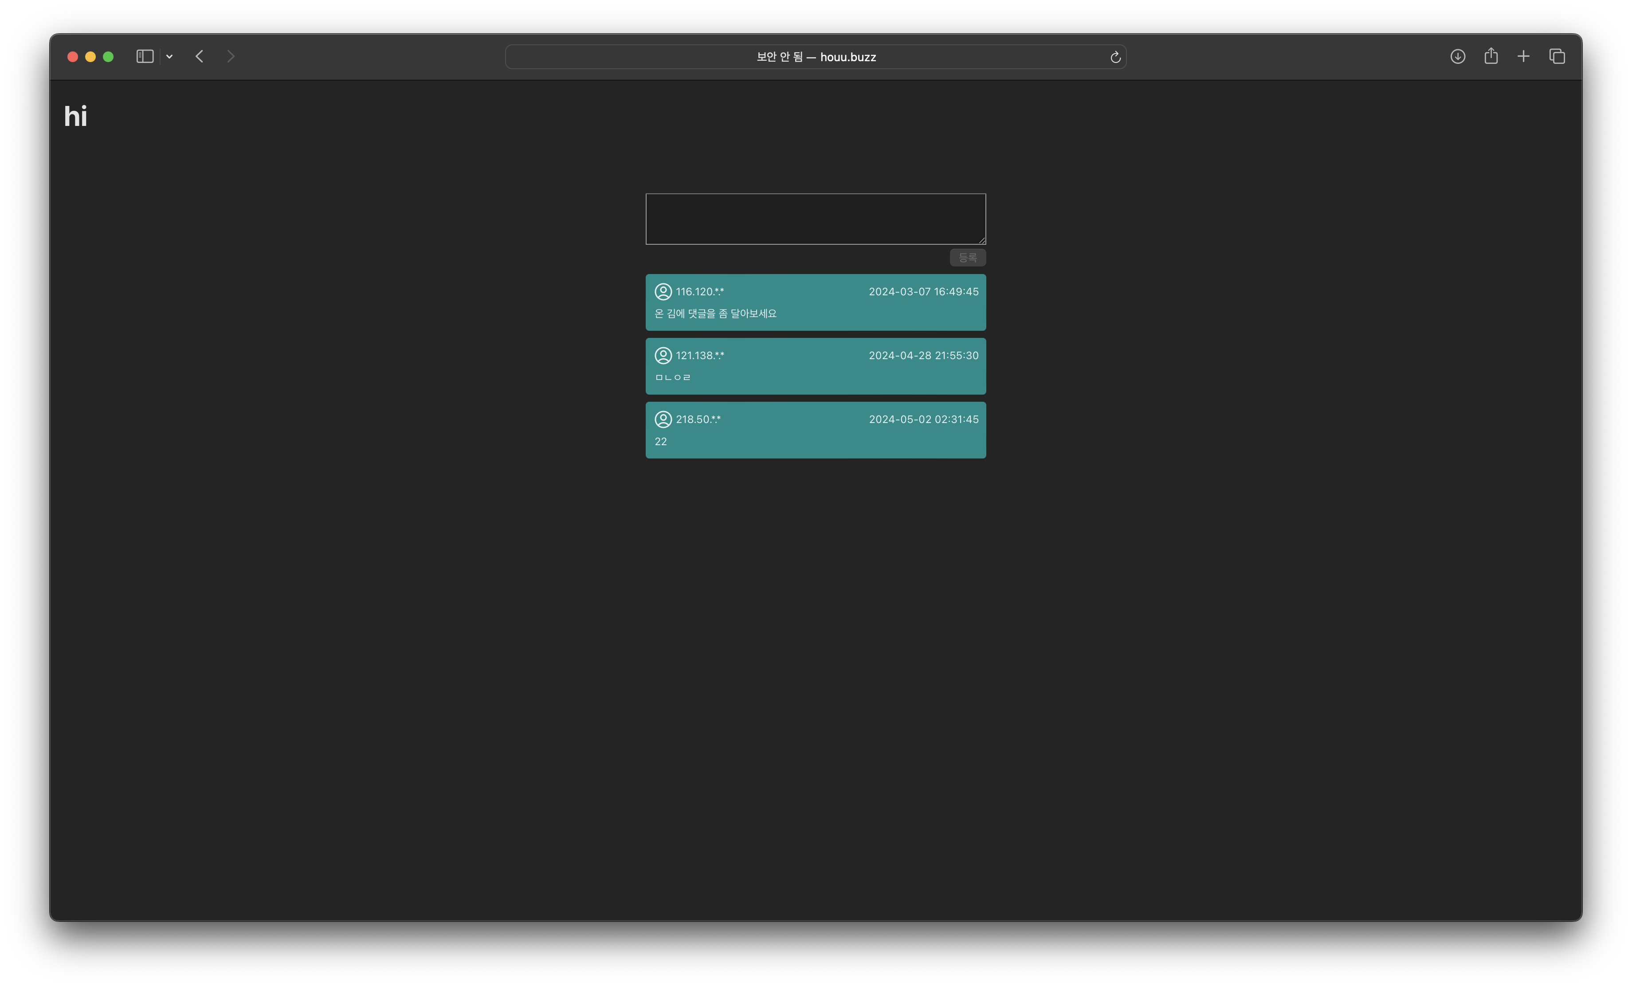Click the comment text ㅁㄴㅇㄹ
Screen dimensions: 1632x987
(673, 378)
